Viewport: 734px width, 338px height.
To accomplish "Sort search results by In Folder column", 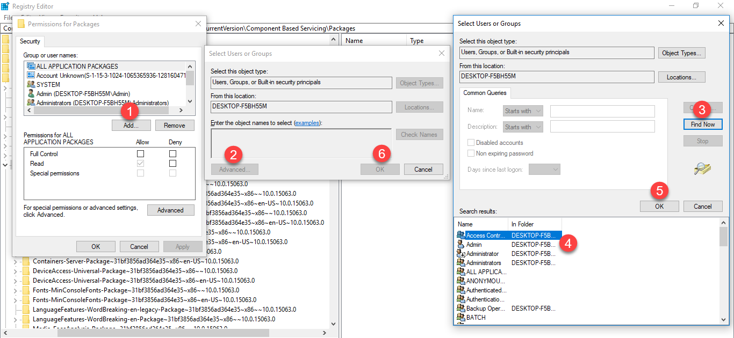I will (x=535, y=224).
